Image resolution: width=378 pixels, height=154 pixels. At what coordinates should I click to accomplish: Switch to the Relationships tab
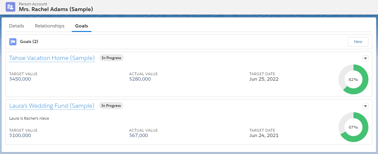50,26
